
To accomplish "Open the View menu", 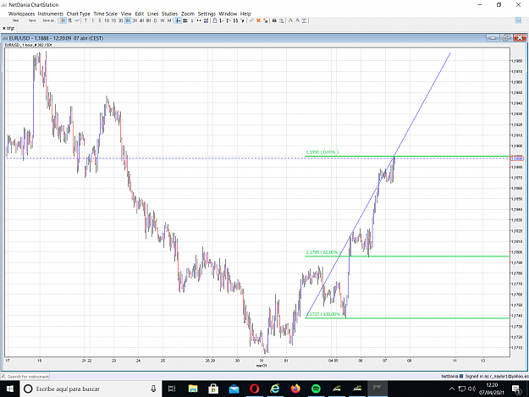I will pos(126,14).
